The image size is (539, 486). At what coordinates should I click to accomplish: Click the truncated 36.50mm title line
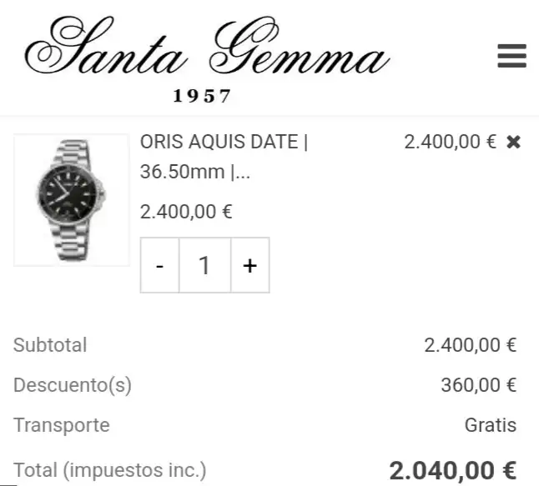tap(195, 173)
